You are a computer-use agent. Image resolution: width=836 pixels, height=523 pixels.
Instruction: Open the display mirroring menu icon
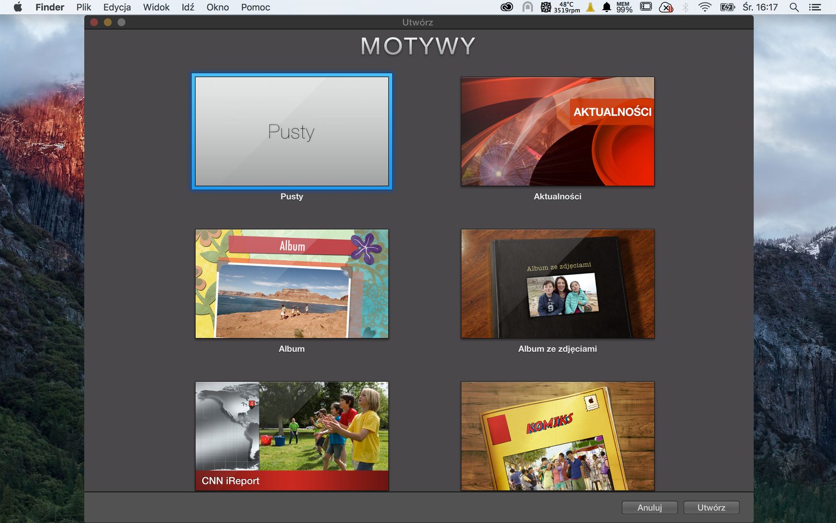tap(645, 7)
